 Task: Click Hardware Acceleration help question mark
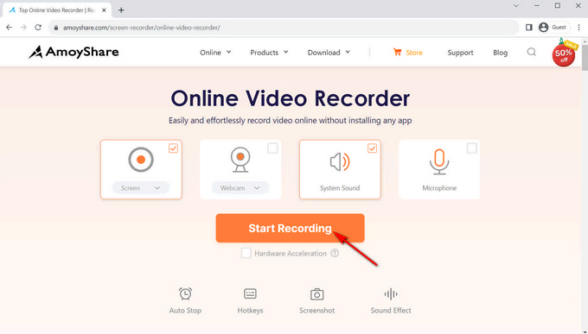[x=335, y=253]
